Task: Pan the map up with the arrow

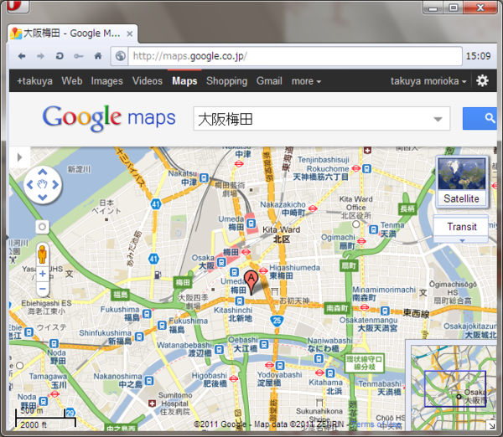Action: [x=43, y=172]
